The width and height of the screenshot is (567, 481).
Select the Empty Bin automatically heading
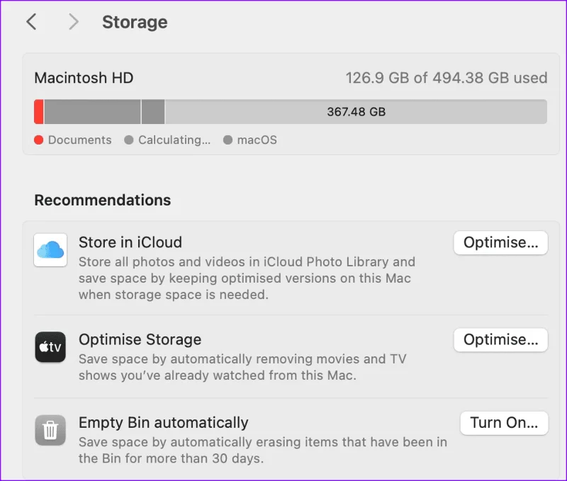pyautogui.click(x=164, y=422)
